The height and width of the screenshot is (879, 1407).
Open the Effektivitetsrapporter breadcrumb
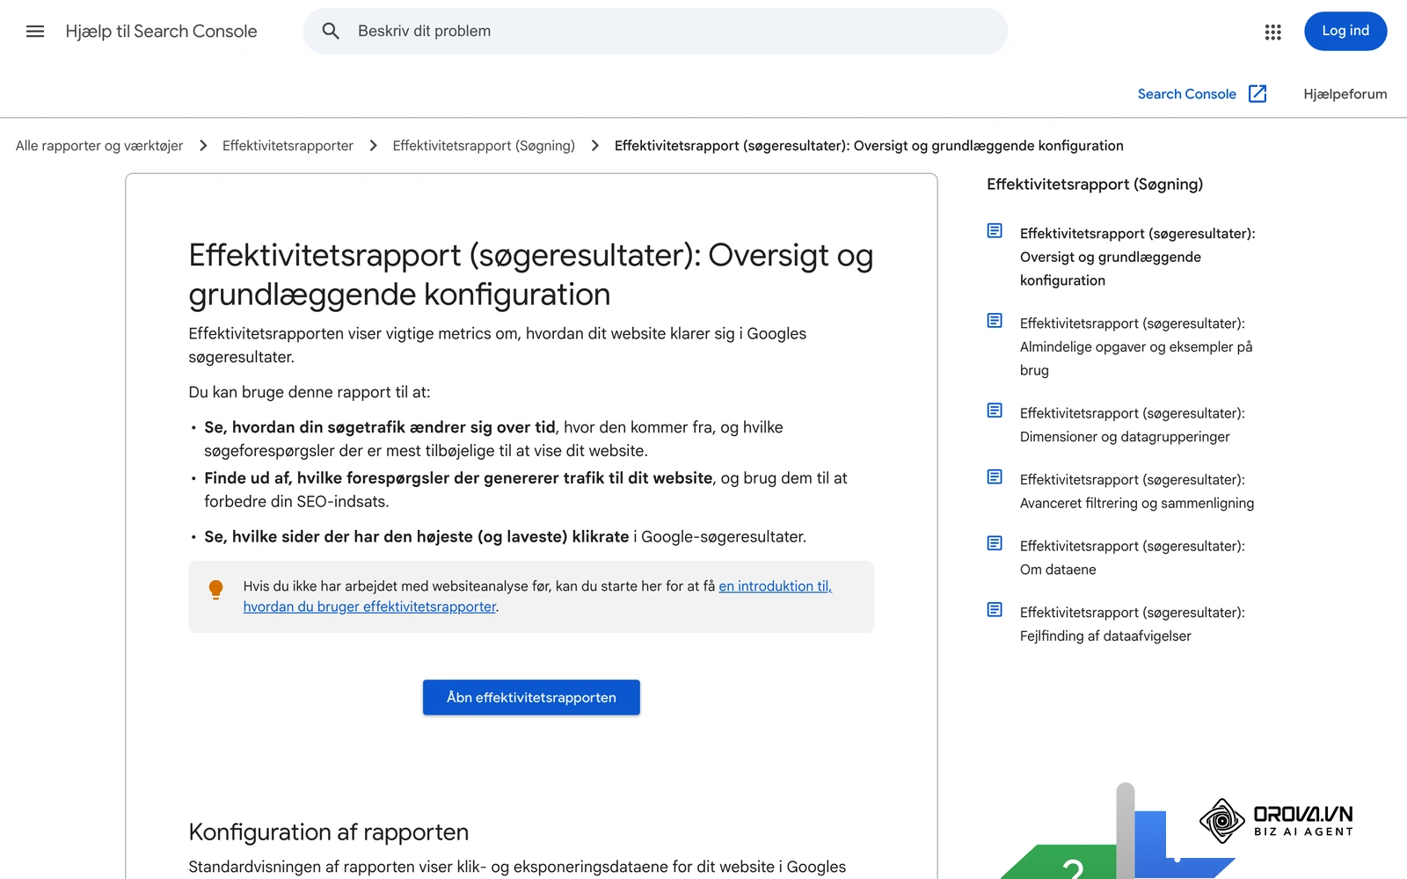pyautogui.click(x=288, y=146)
